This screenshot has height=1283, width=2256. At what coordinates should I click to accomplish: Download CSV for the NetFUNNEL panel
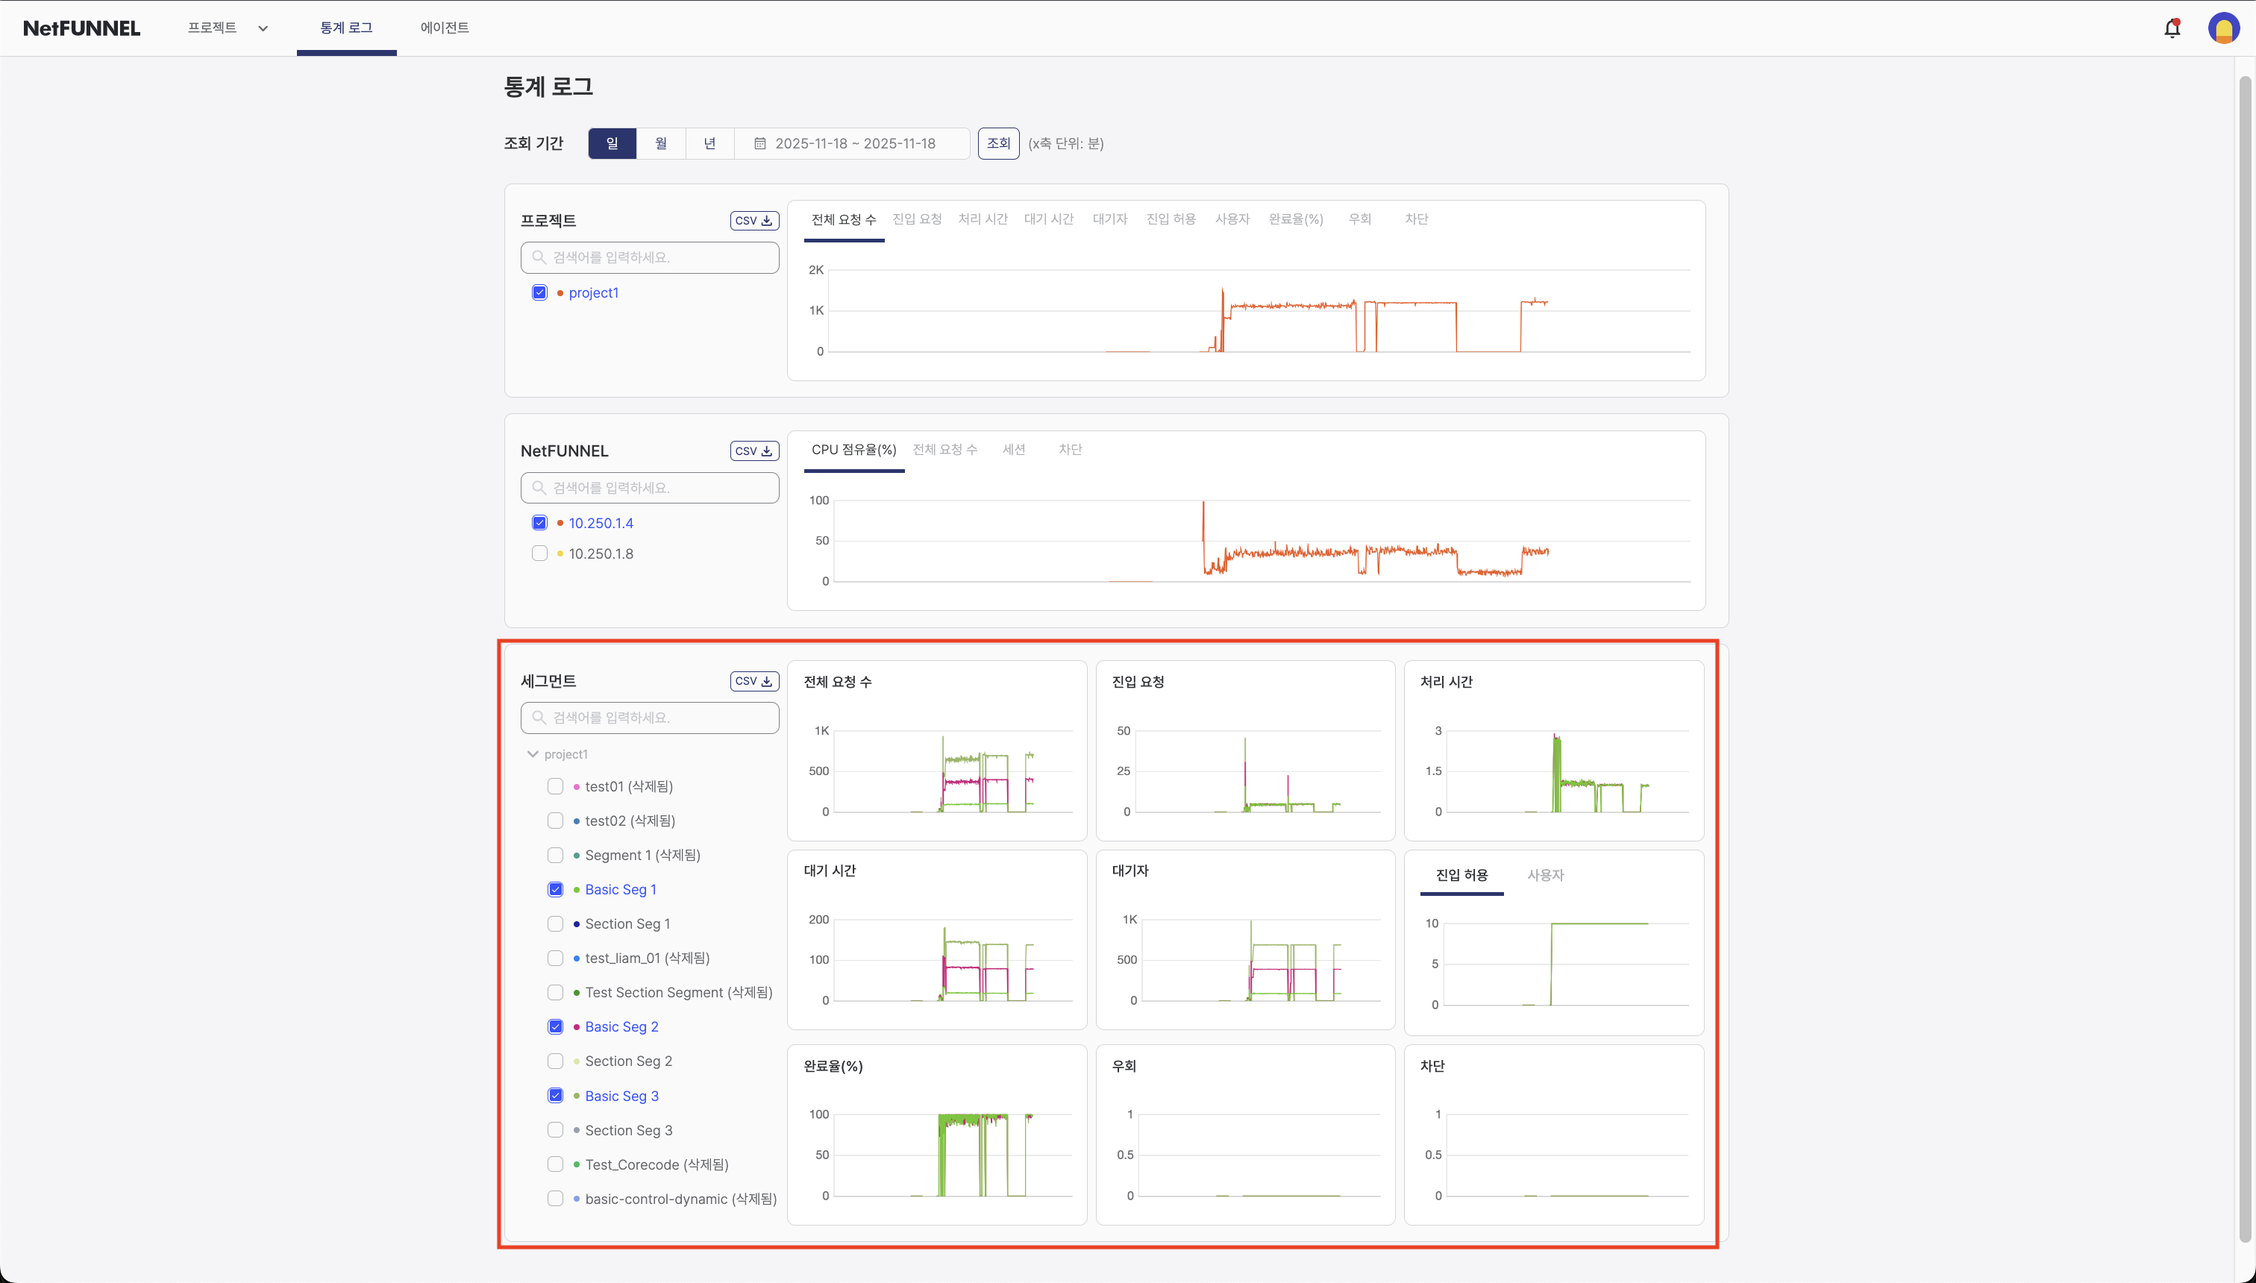tap(753, 451)
